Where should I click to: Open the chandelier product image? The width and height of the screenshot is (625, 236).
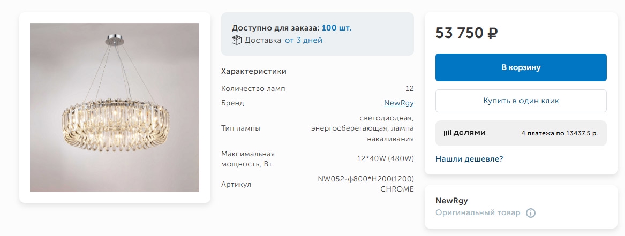pos(115,108)
